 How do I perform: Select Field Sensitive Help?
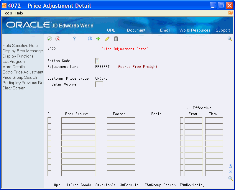20,46
